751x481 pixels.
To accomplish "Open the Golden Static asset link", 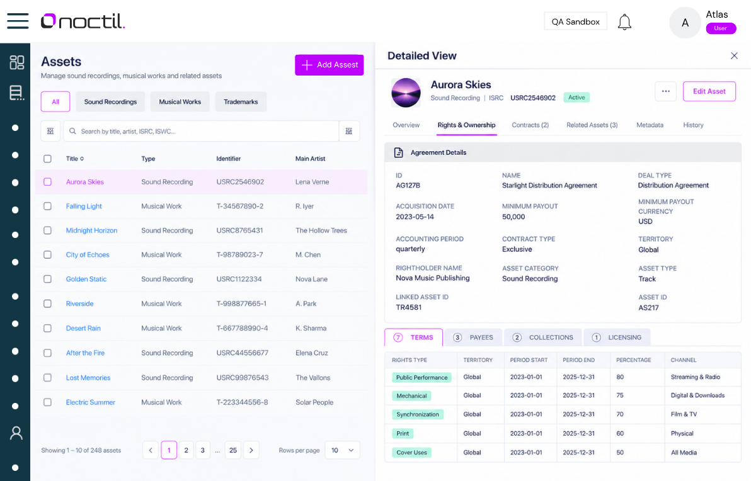I will 86,279.
